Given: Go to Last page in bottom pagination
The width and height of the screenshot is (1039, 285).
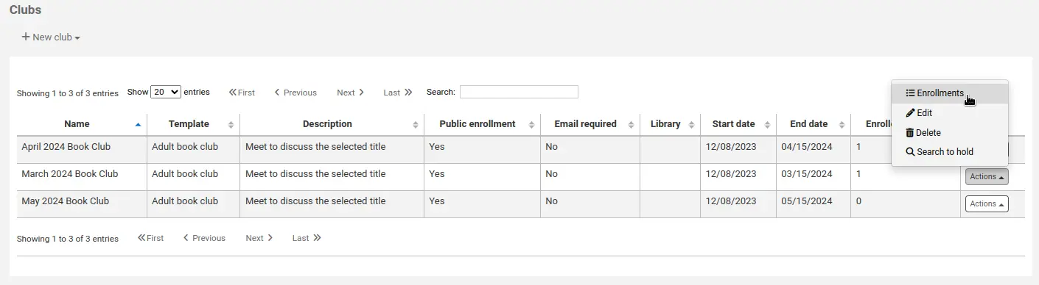Looking at the screenshot, I should pos(307,238).
